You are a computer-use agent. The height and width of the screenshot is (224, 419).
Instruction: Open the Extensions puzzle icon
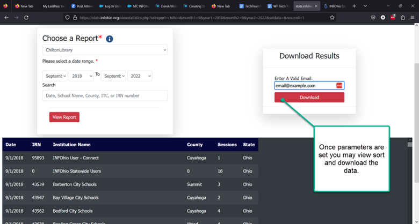(403, 18)
